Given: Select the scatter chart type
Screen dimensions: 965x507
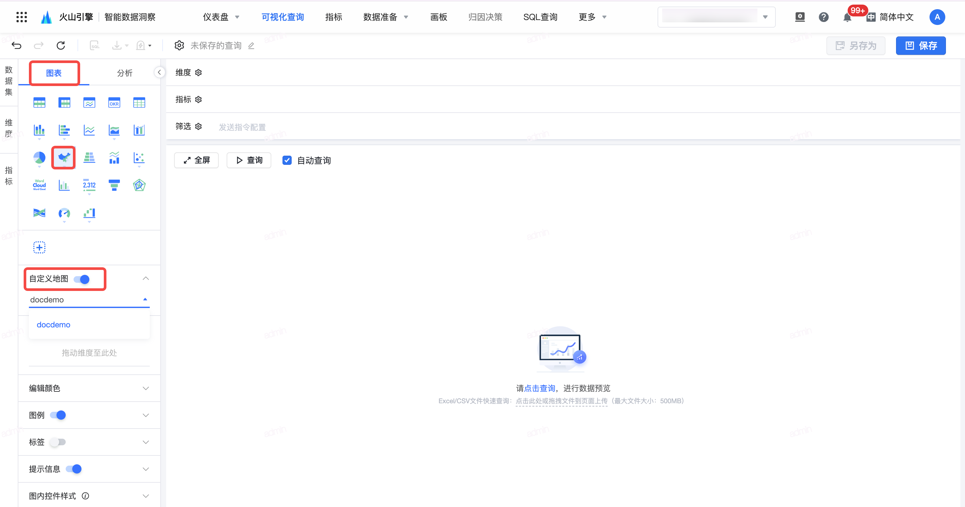Looking at the screenshot, I should click(139, 158).
